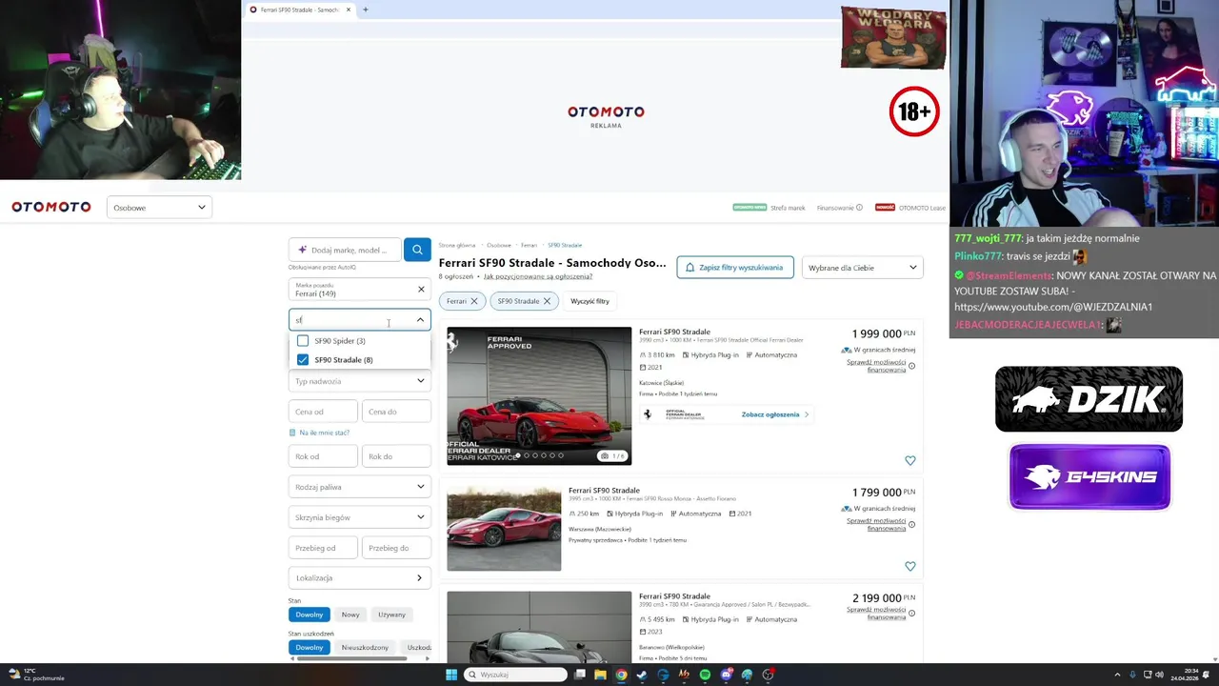Click info icon next to 1 999 000 financing link

tap(911, 366)
